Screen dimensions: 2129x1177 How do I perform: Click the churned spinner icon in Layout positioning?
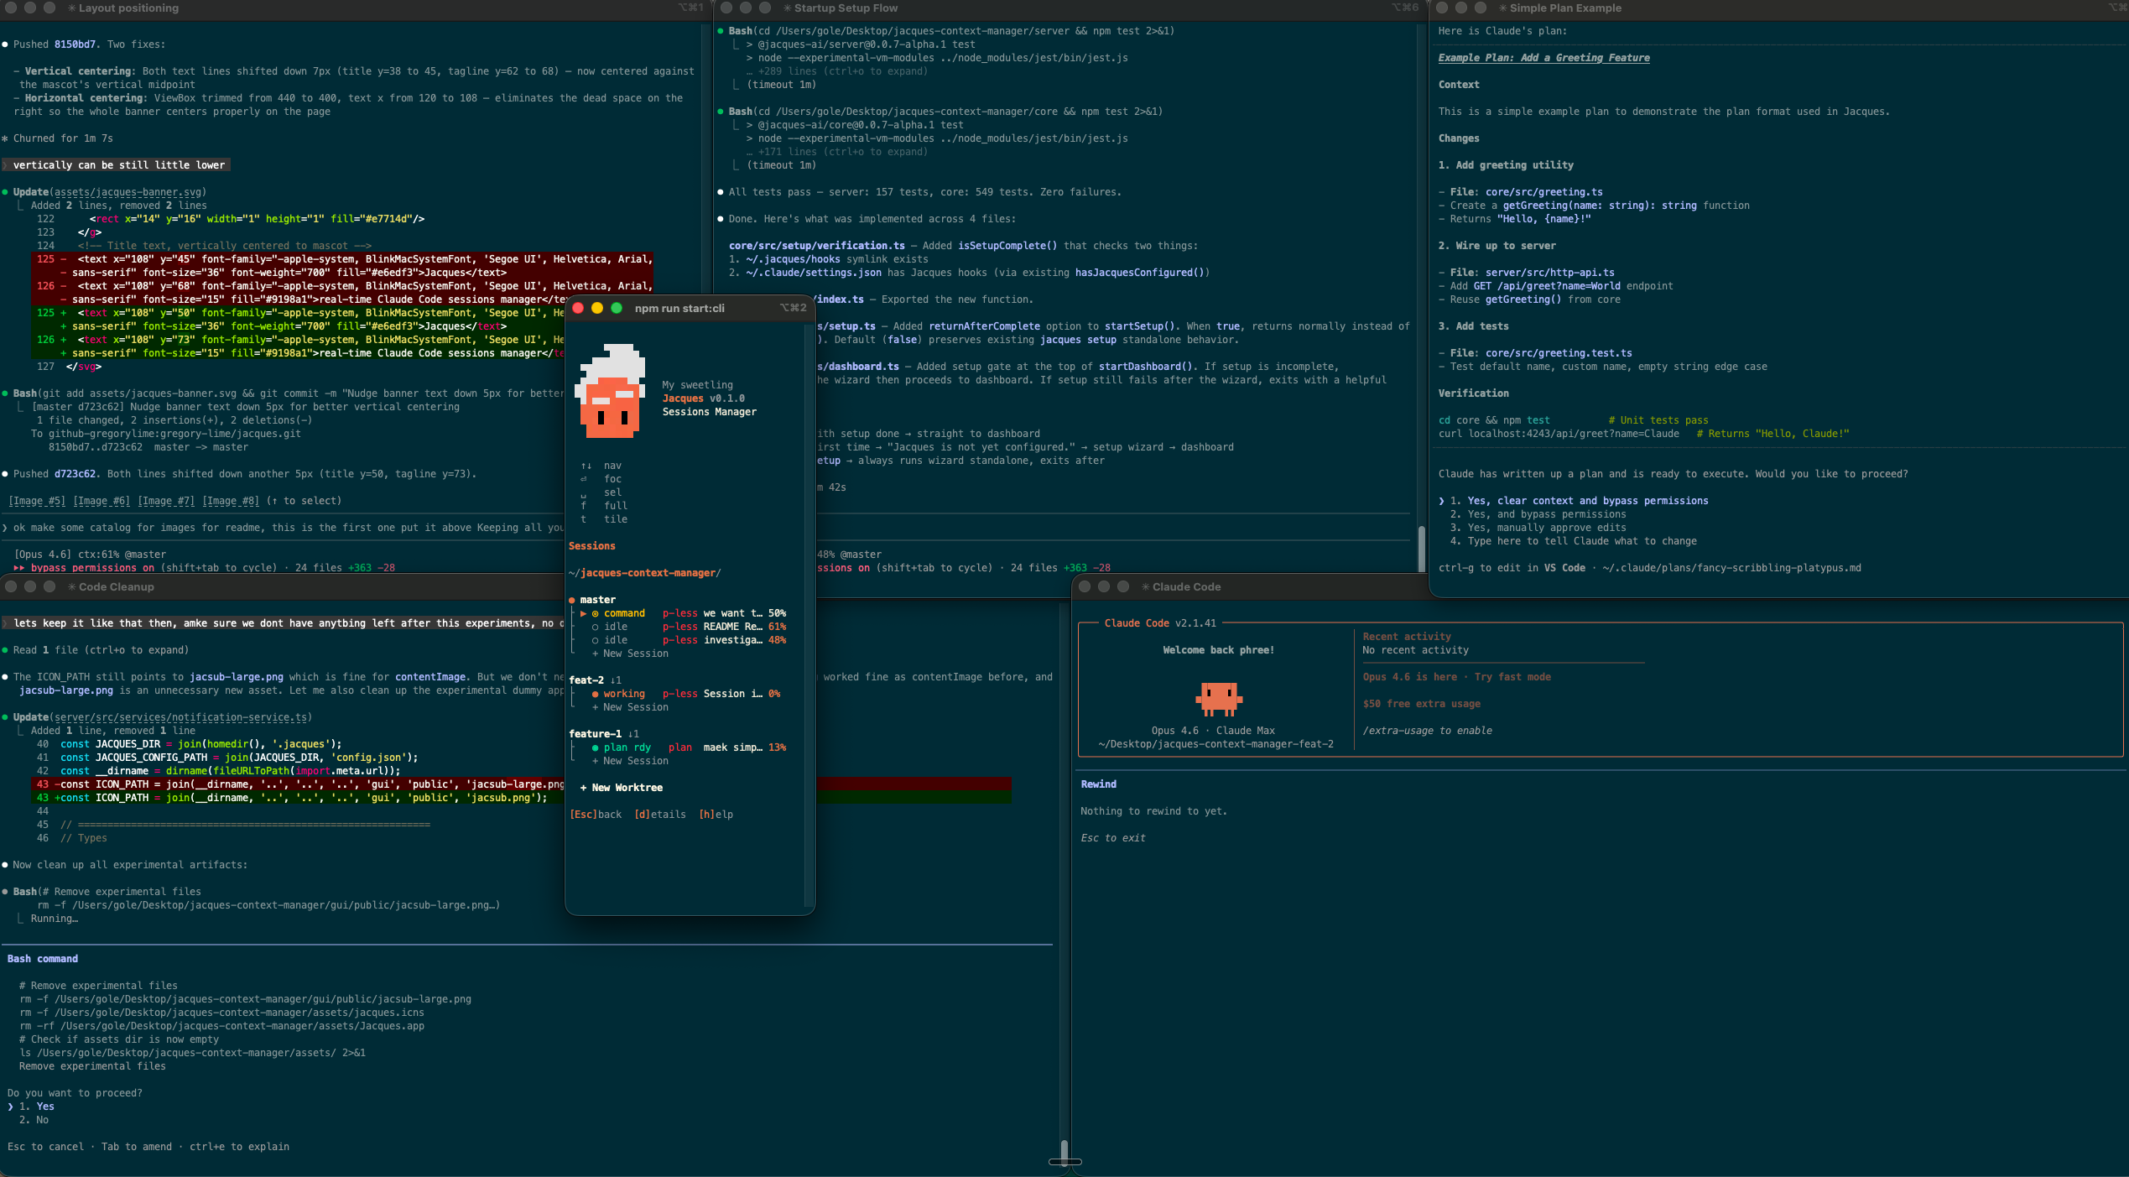coord(5,138)
